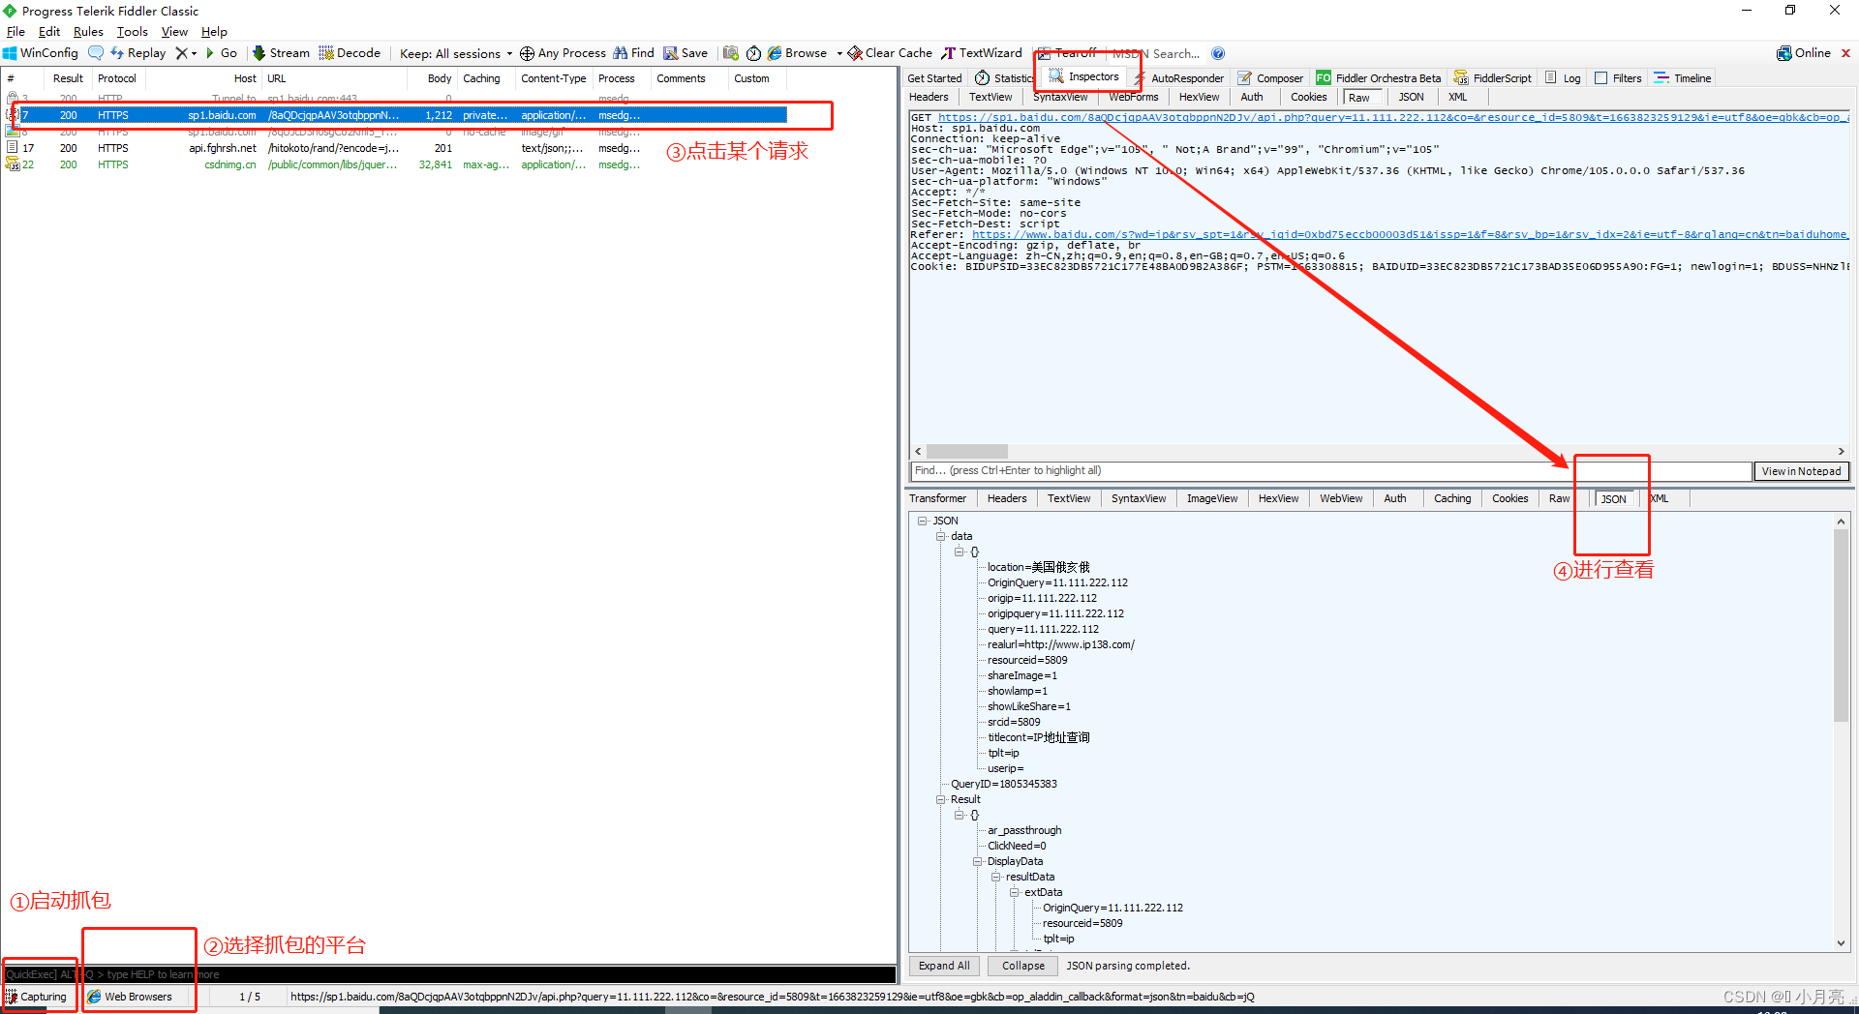
Task: Open the TextWizard tool
Action: click(982, 53)
